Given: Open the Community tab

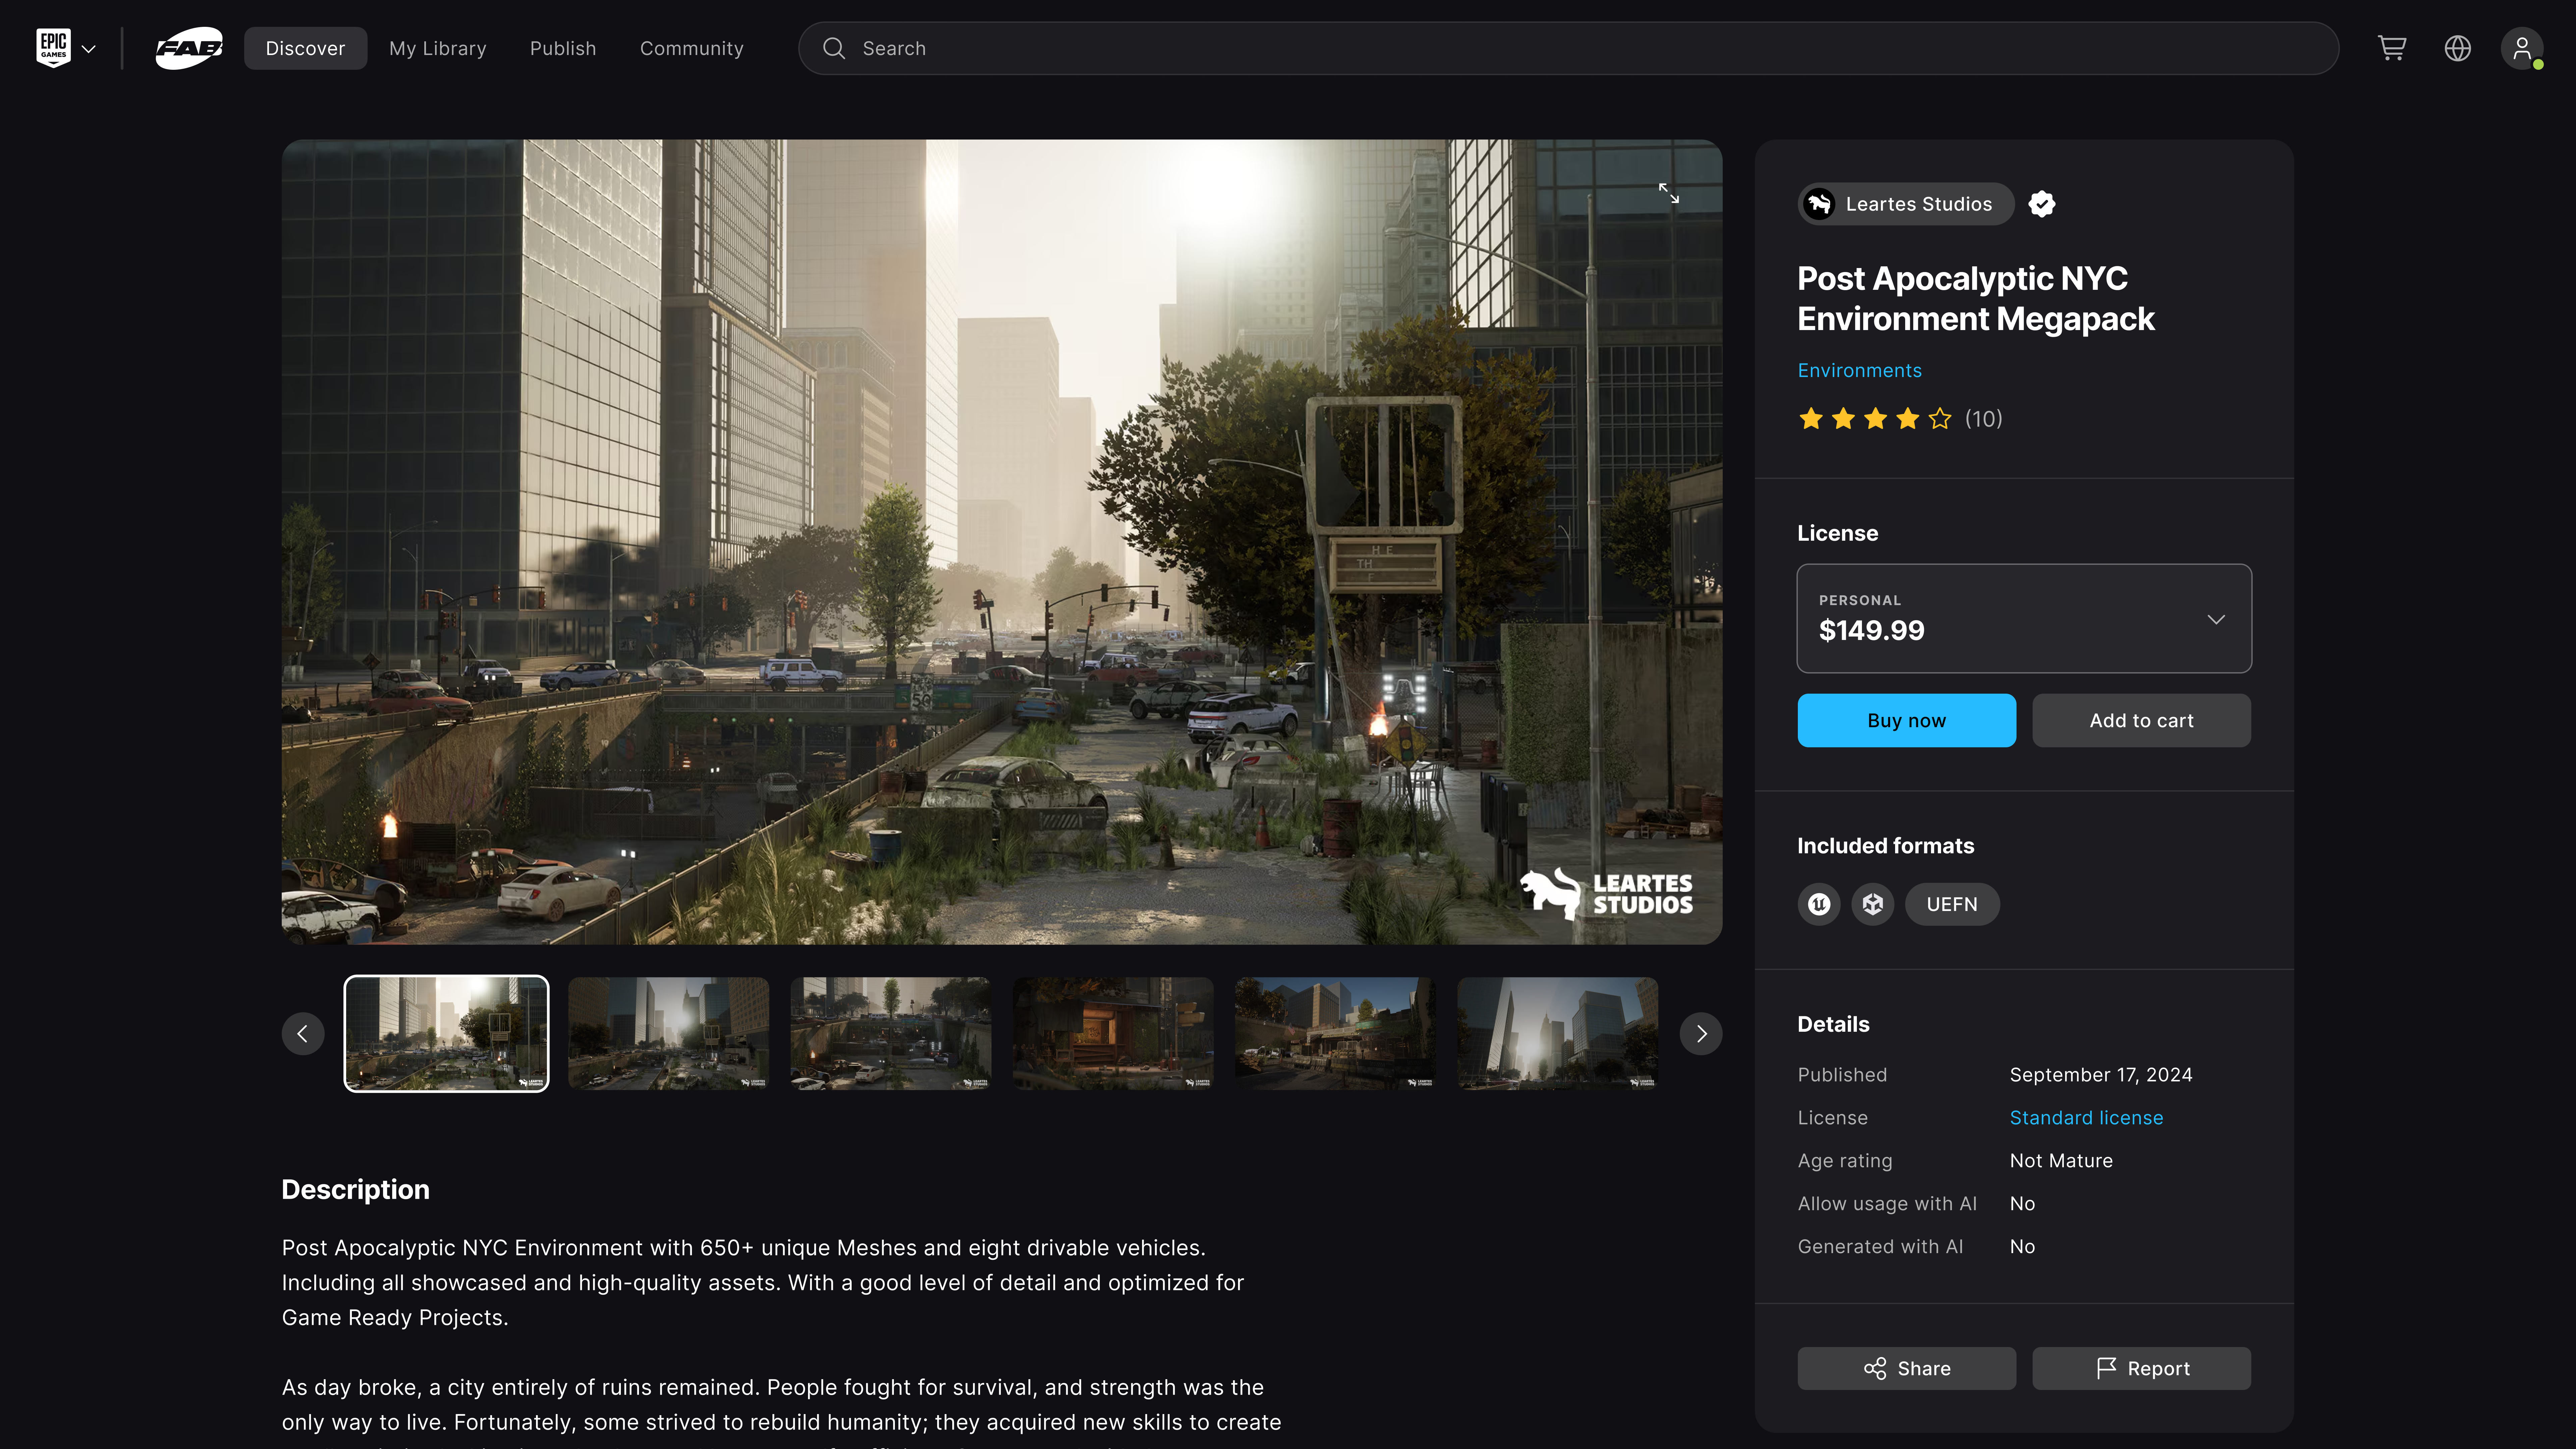Looking at the screenshot, I should point(691,48).
